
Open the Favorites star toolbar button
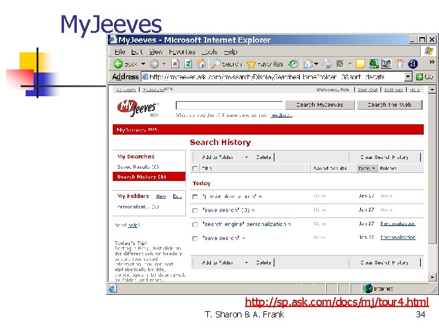click(265, 64)
